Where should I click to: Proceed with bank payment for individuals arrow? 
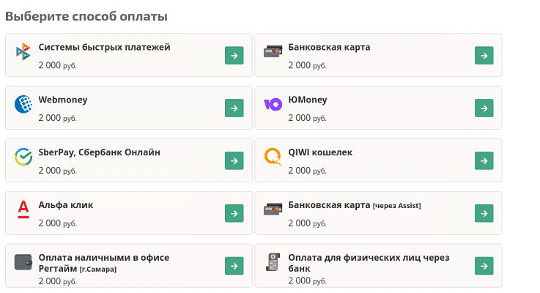[x=484, y=266]
